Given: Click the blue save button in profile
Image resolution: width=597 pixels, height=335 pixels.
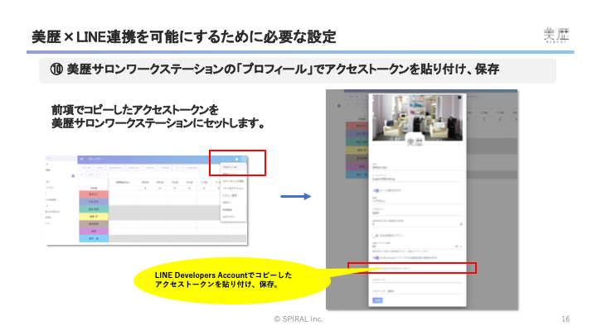Looking at the screenshot, I should click(377, 300).
